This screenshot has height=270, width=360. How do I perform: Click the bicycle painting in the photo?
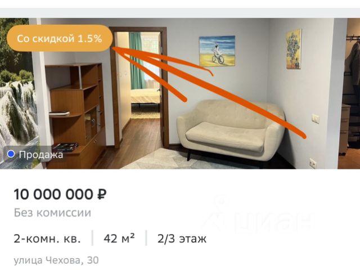[217, 51]
